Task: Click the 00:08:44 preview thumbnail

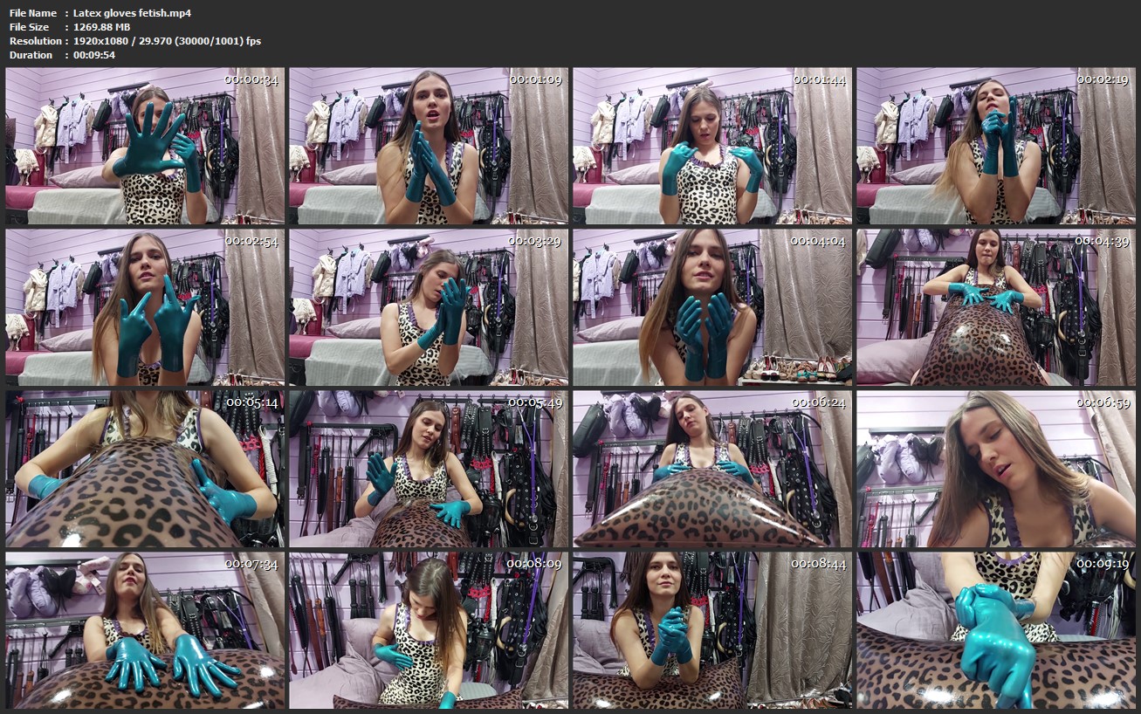Action: (712, 630)
